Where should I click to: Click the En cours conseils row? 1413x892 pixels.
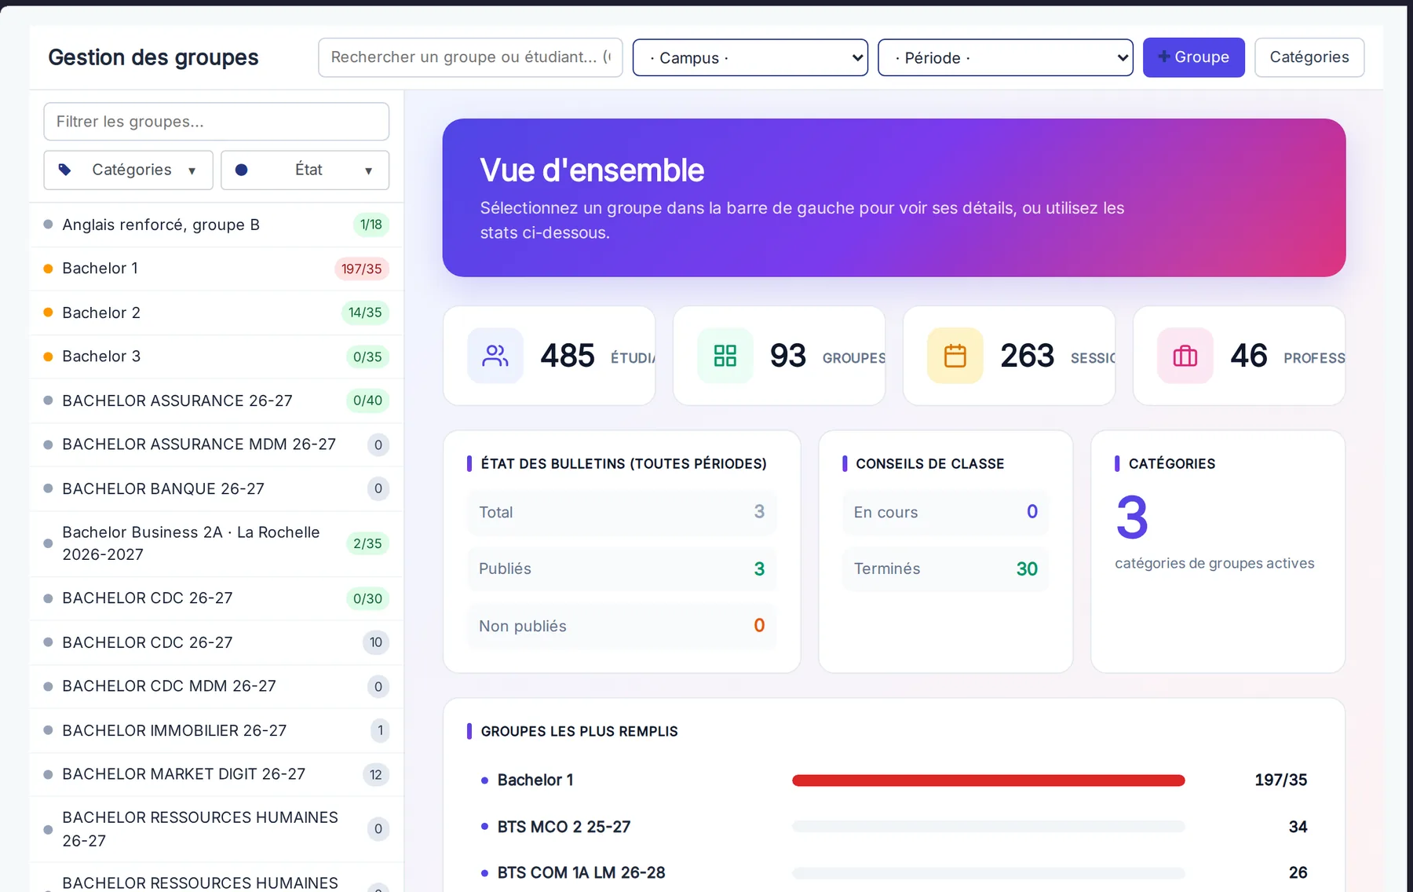point(946,512)
